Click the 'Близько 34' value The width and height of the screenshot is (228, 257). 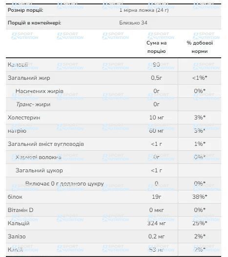(x=133, y=23)
